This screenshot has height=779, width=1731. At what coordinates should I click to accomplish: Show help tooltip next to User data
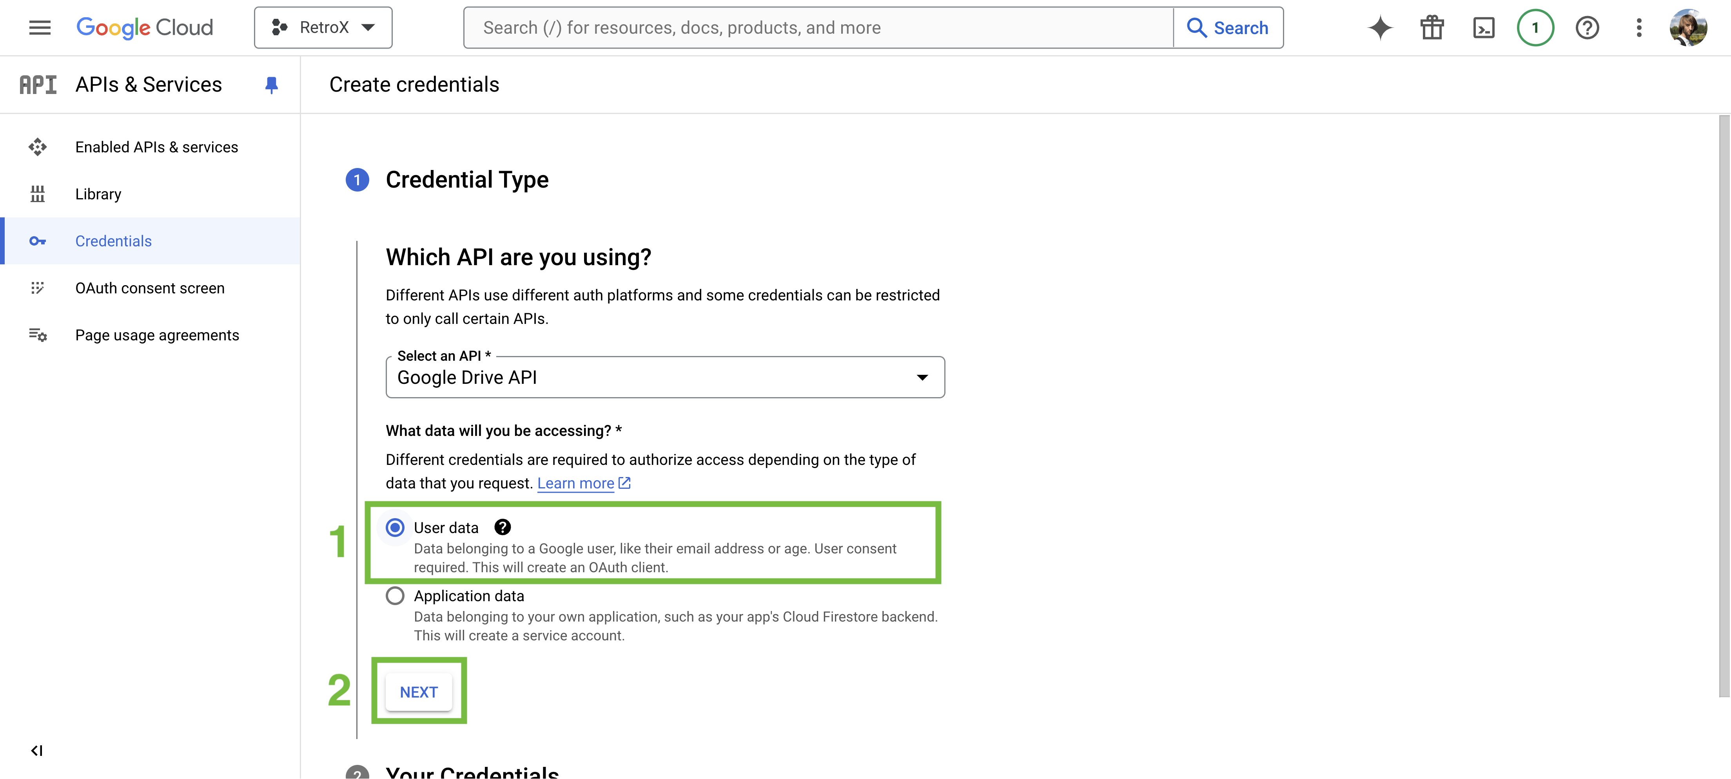tap(503, 528)
